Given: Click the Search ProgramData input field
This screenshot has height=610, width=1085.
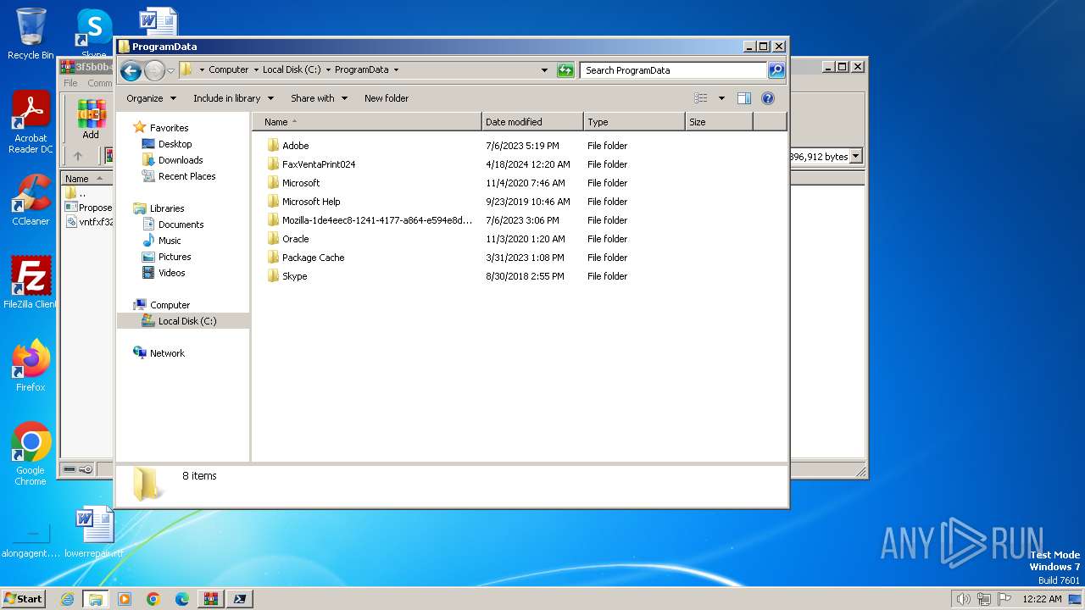Looking at the screenshot, I should 674,70.
